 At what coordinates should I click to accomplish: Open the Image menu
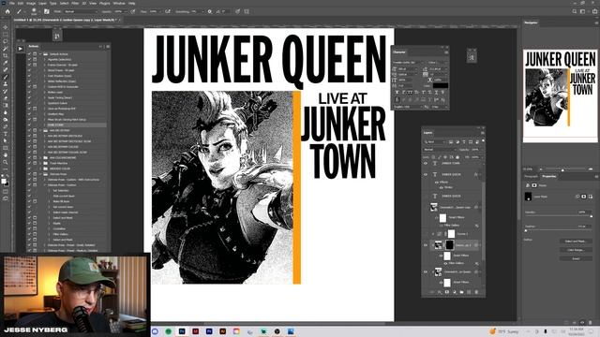click(x=31, y=3)
